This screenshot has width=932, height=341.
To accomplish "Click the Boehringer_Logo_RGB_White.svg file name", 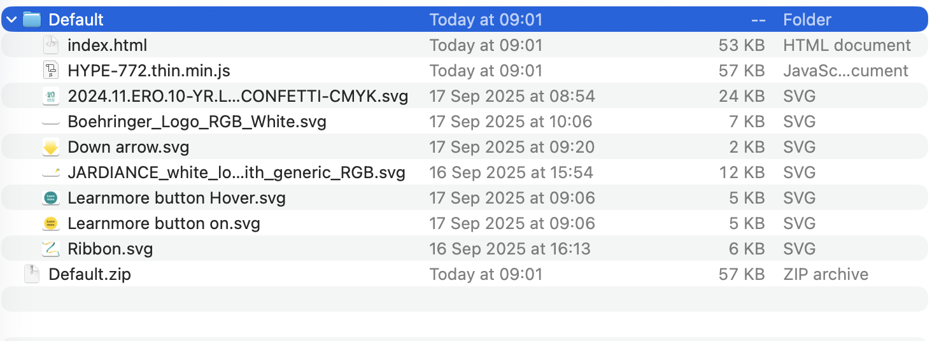I will point(197,122).
